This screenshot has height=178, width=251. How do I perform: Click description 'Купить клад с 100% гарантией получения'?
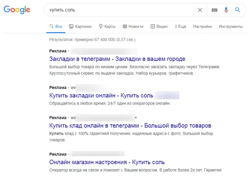[90, 134]
